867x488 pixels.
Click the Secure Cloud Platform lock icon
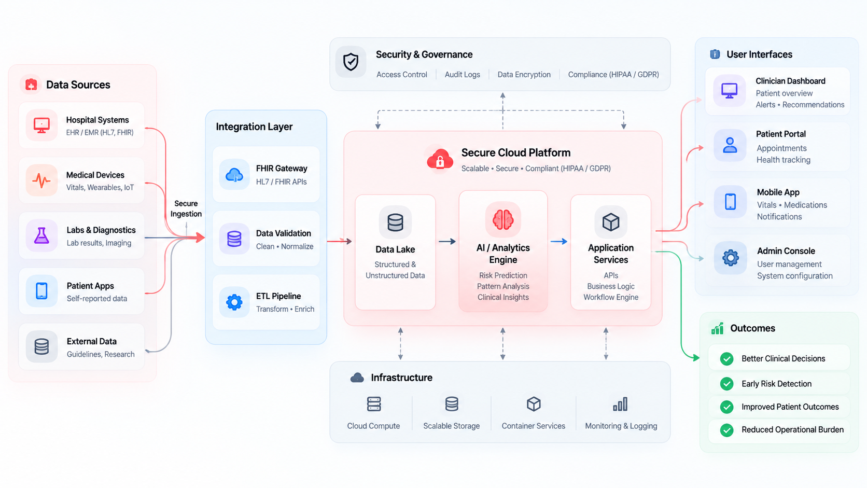click(x=440, y=160)
